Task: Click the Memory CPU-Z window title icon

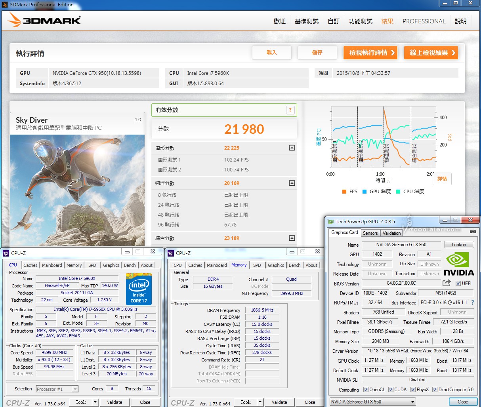Action: [x=171, y=253]
